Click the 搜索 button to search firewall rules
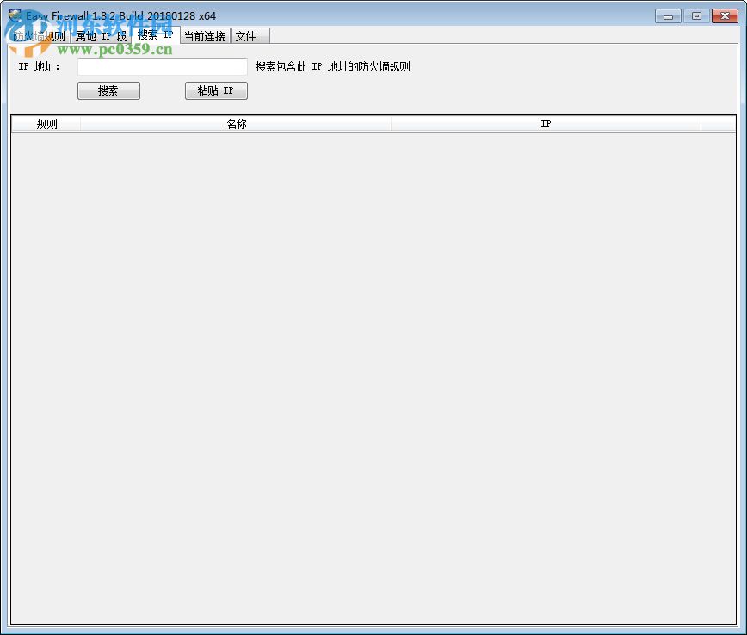The width and height of the screenshot is (747, 635). pos(108,90)
